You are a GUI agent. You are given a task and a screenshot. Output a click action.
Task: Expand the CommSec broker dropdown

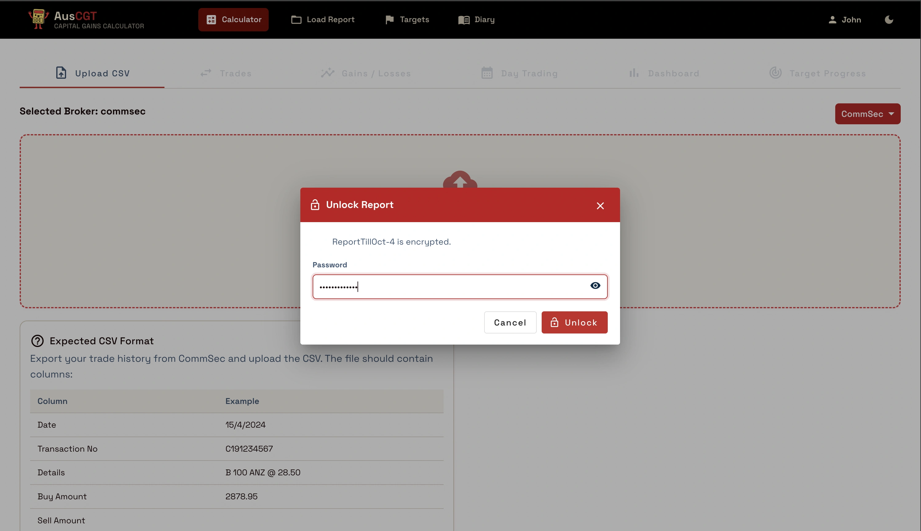868,114
